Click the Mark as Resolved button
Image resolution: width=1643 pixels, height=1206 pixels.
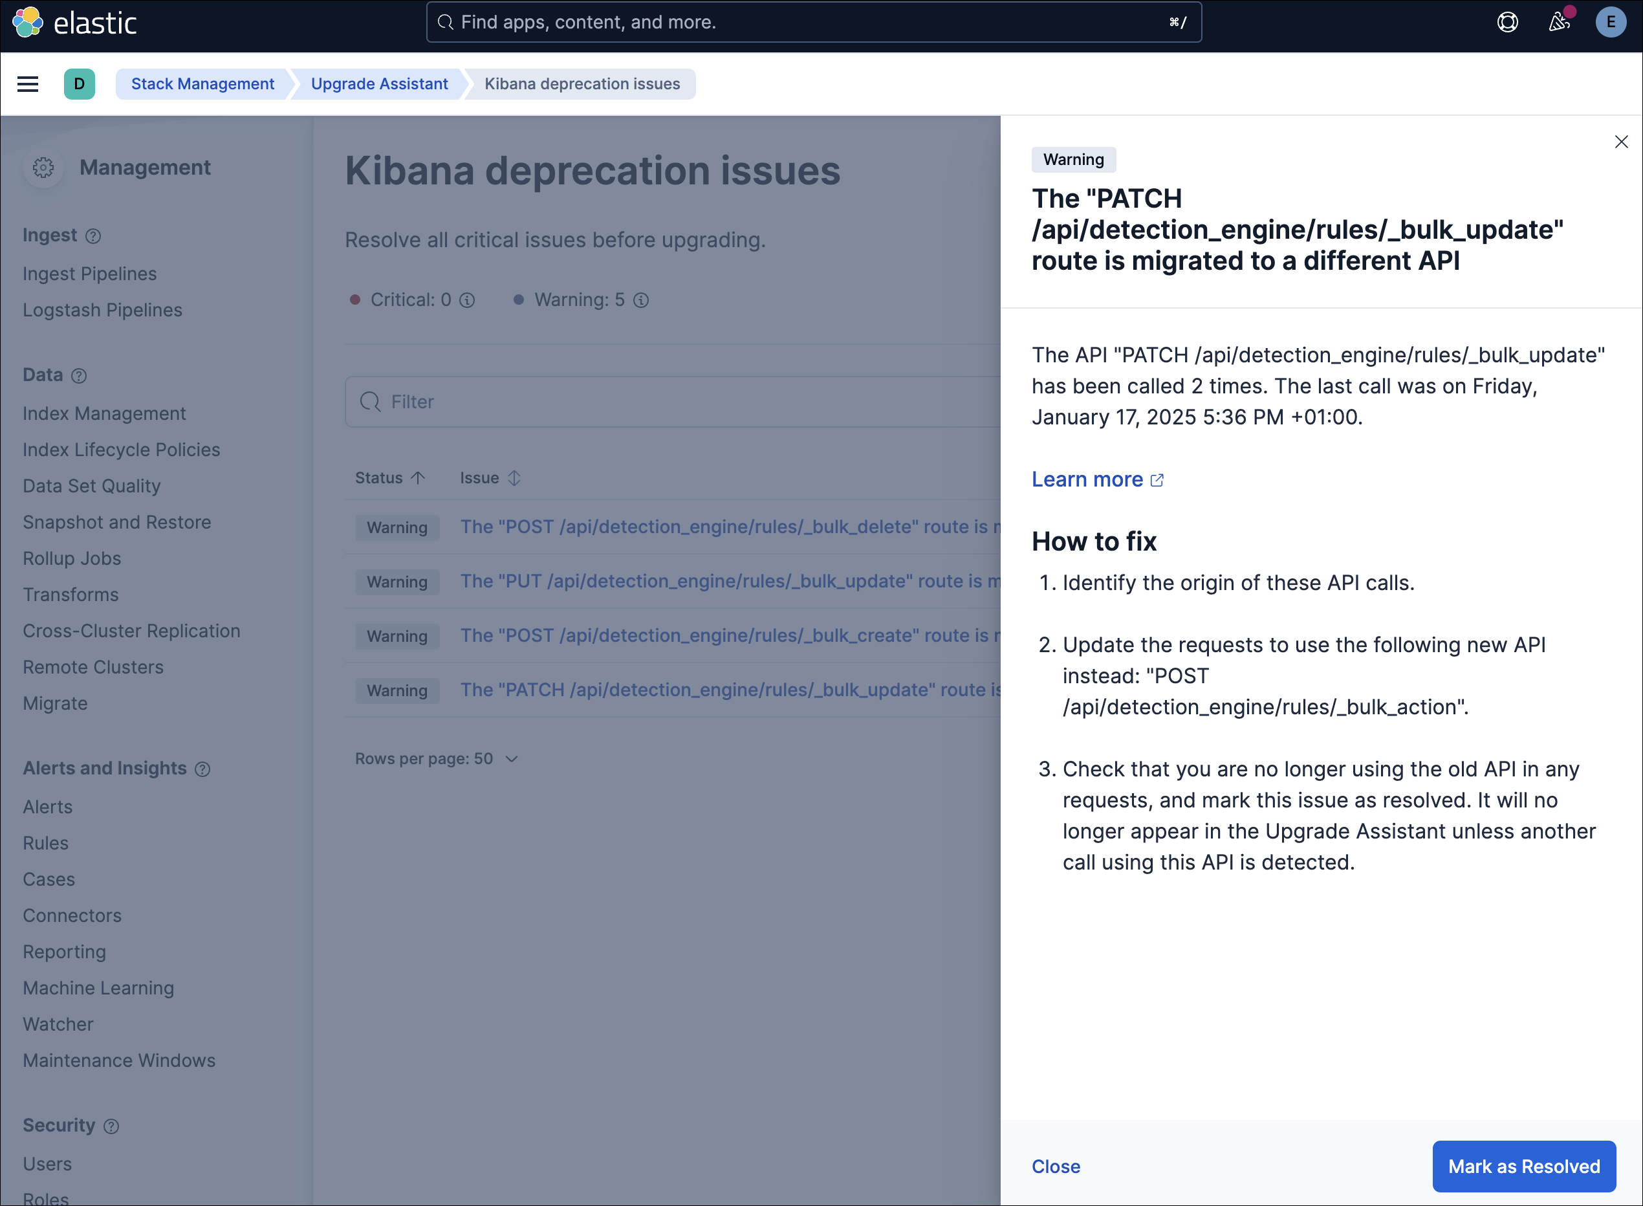[1526, 1165]
